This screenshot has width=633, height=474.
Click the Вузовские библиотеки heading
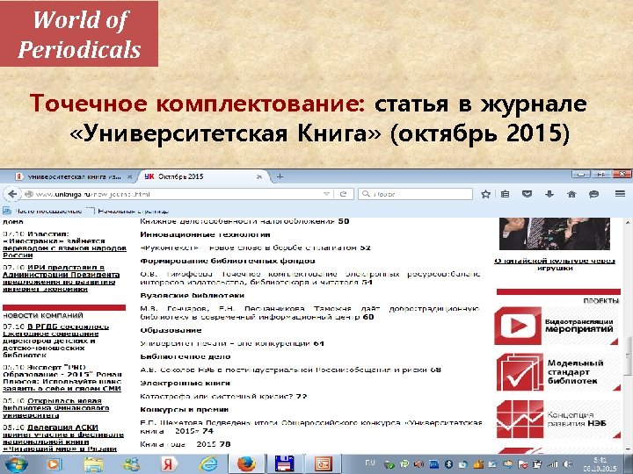(193, 296)
